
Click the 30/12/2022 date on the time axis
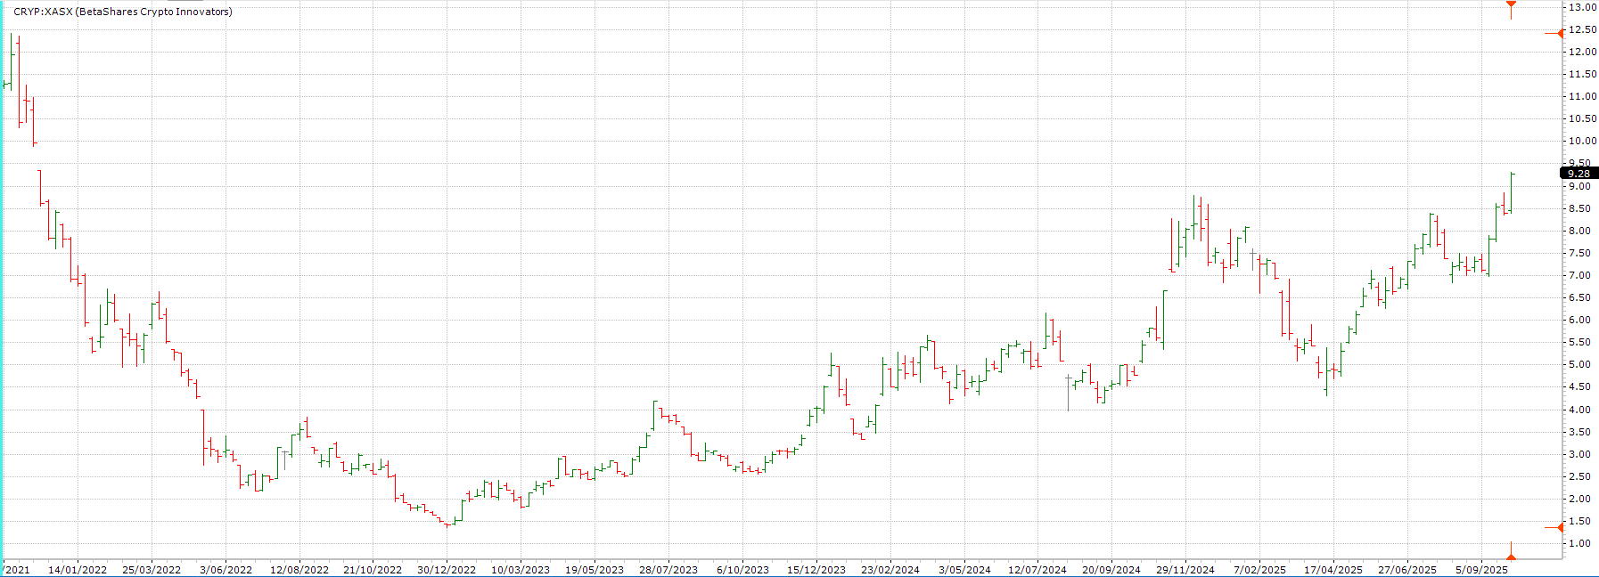(x=447, y=570)
